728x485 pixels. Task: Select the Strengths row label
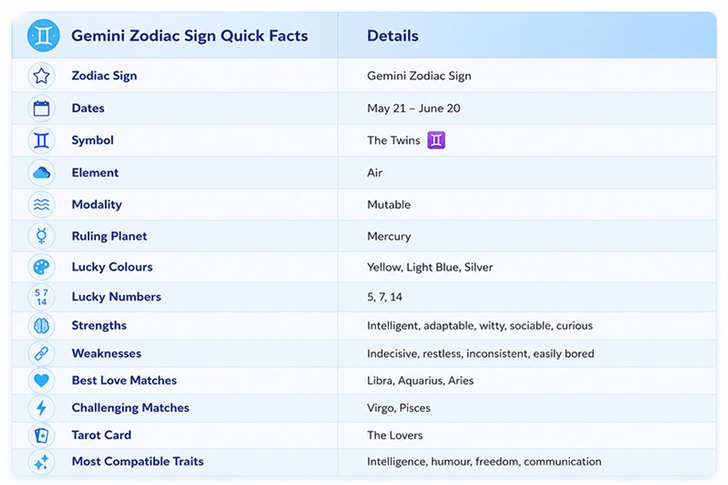point(99,325)
